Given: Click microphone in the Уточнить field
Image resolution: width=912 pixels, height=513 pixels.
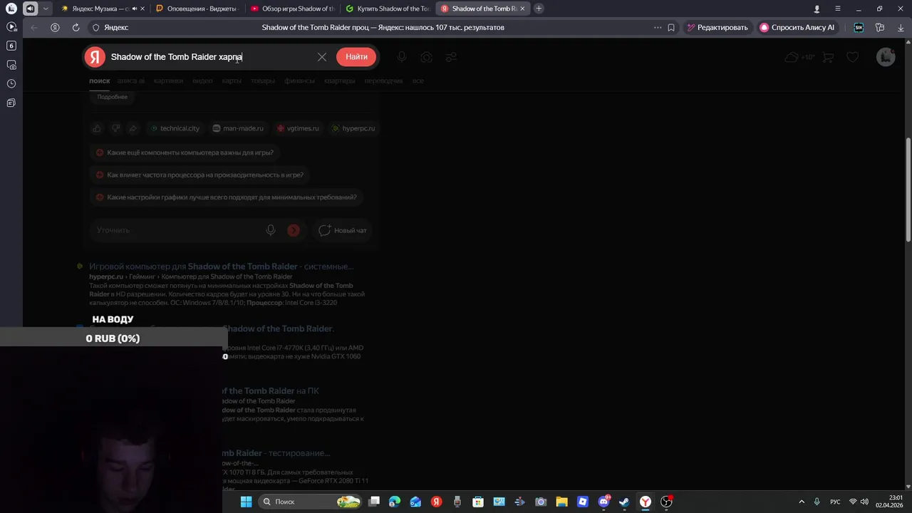Looking at the screenshot, I should pos(271,230).
